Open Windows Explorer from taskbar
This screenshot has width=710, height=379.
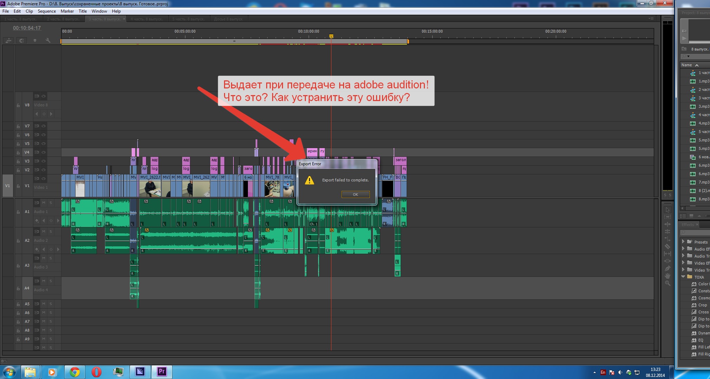30,372
